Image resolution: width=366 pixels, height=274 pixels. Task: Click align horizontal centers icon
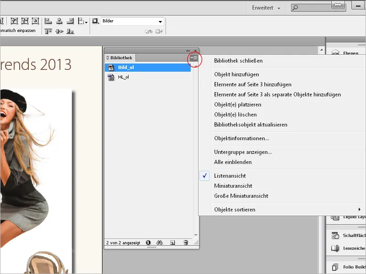pyautogui.click(x=59, y=21)
